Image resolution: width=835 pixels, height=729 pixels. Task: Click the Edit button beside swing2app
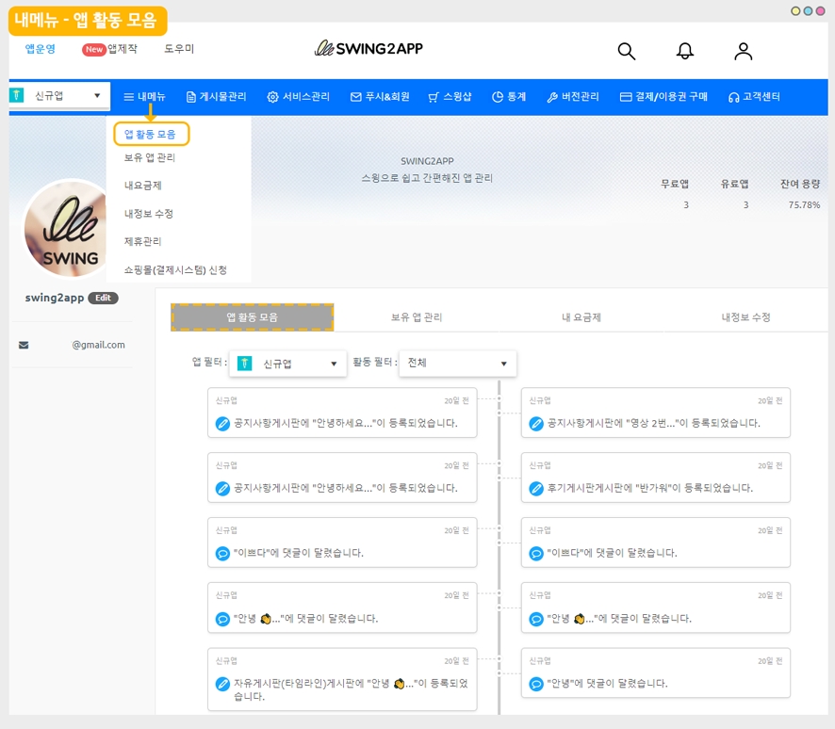click(x=103, y=298)
